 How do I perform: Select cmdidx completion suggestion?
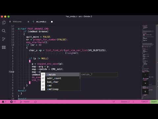tap(61, 75)
